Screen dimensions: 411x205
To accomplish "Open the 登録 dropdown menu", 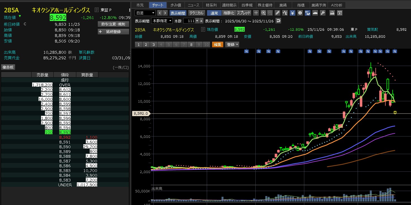I will pyautogui.click(x=232, y=44).
